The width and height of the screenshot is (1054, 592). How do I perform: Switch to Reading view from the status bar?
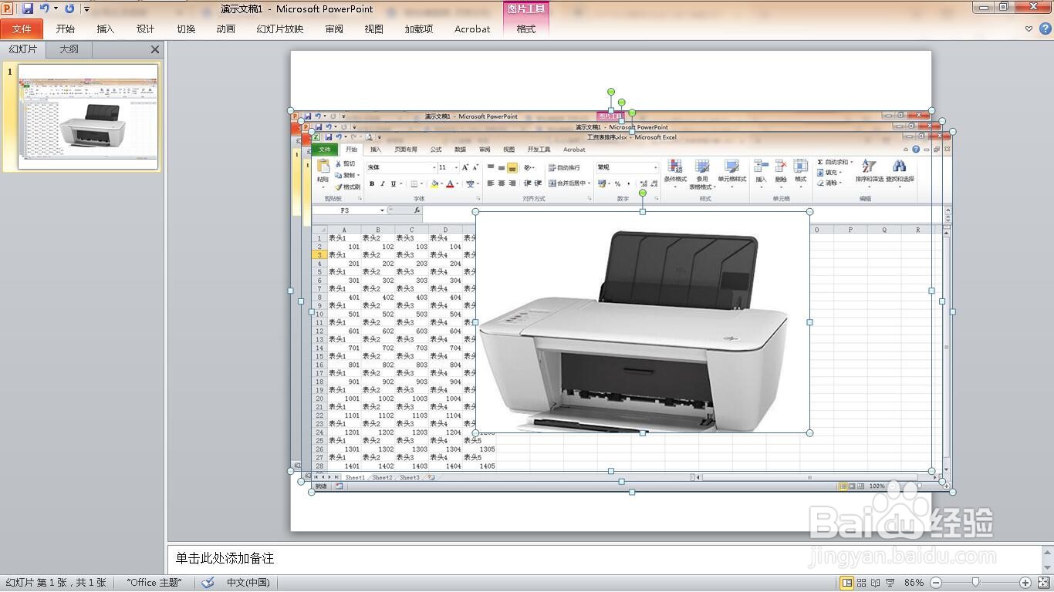[876, 583]
